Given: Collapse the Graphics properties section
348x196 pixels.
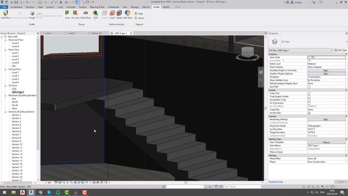Looking at the screenshot, I should click(346, 54).
